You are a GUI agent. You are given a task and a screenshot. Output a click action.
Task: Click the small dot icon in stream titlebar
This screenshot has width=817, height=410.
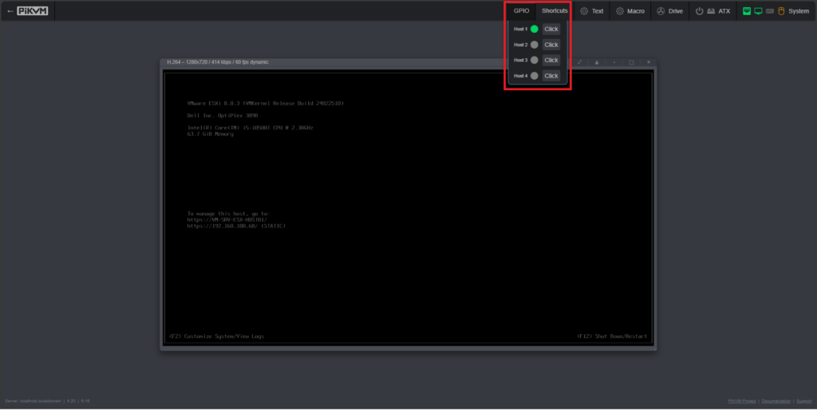(614, 62)
